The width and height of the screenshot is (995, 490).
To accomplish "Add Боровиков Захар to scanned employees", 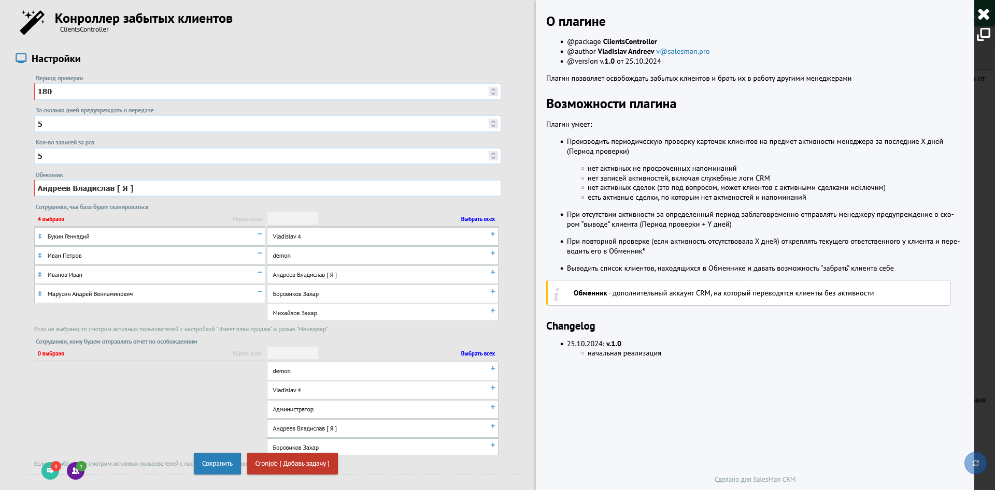I will [x=492, y=291].
